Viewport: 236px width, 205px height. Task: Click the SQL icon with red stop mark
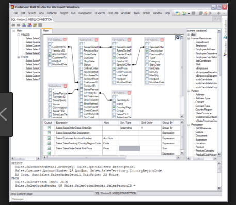pyautogui.click(x=29, y=25)
